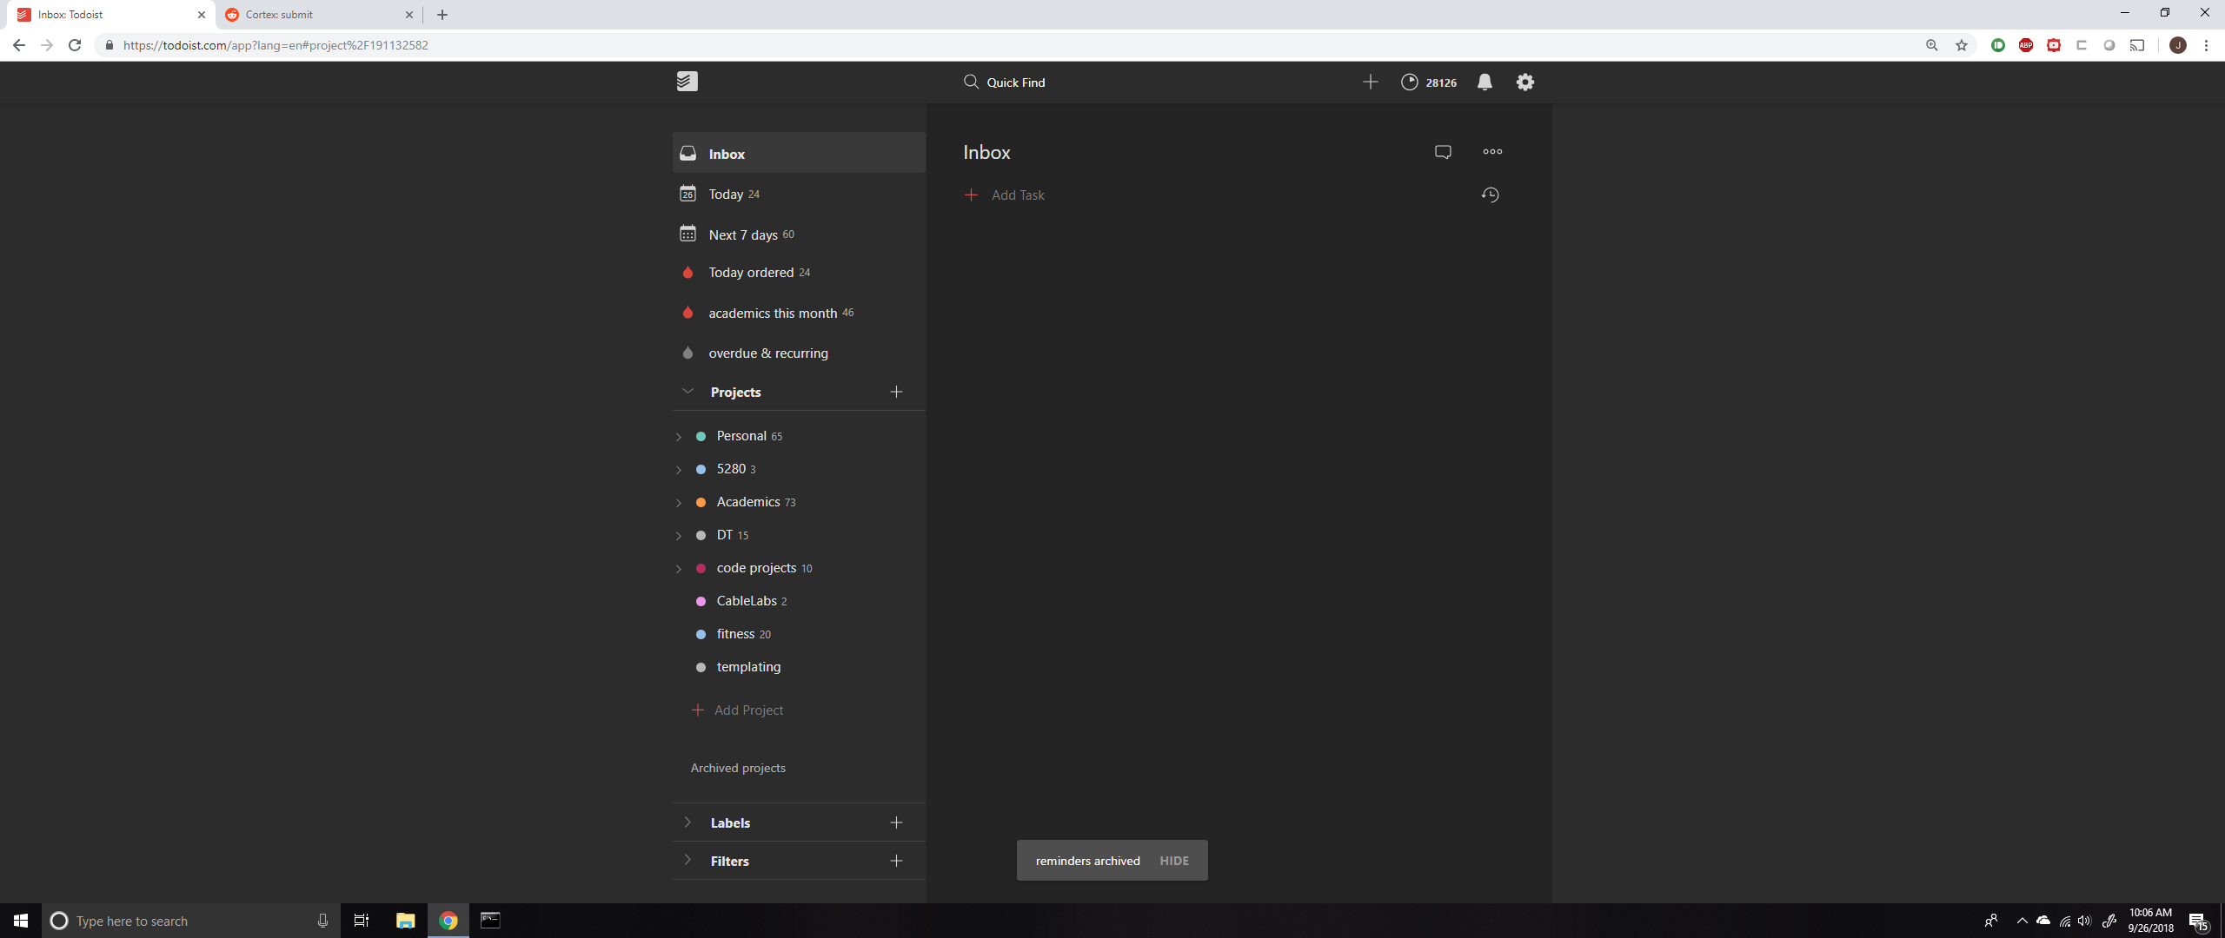The height and width of the screenshot is (938, 2225).
Task: Open notifications bell
Action: [1484, 82]
